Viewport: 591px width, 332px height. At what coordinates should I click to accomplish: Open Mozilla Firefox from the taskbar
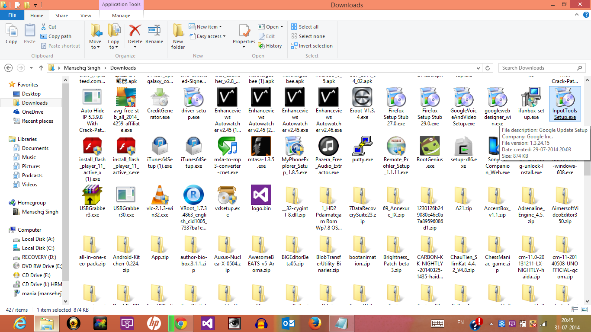click(x=316, y=323)
